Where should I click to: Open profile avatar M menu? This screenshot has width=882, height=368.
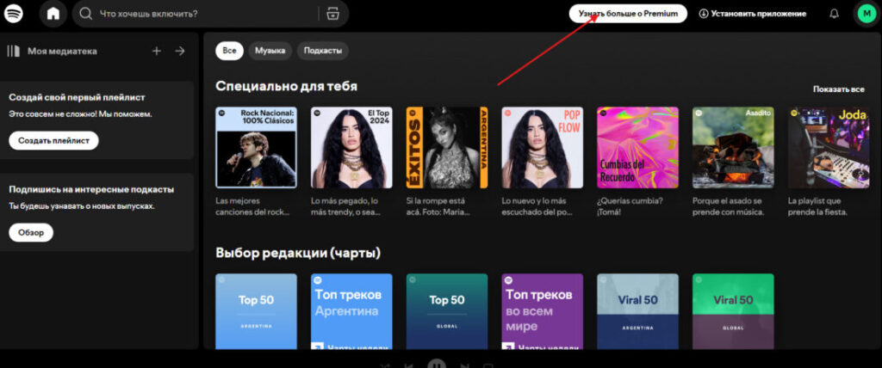point(865,14)
